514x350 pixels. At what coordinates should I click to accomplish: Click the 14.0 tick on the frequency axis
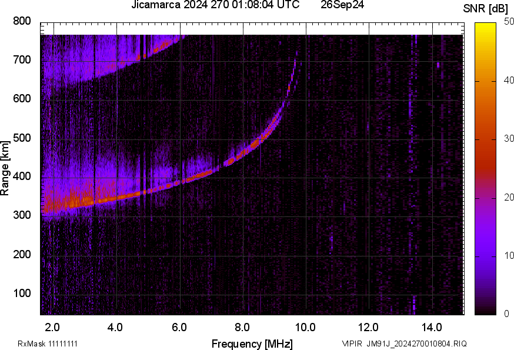pos(432,326)
